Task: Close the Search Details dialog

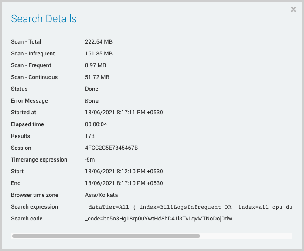Action: 293,10
